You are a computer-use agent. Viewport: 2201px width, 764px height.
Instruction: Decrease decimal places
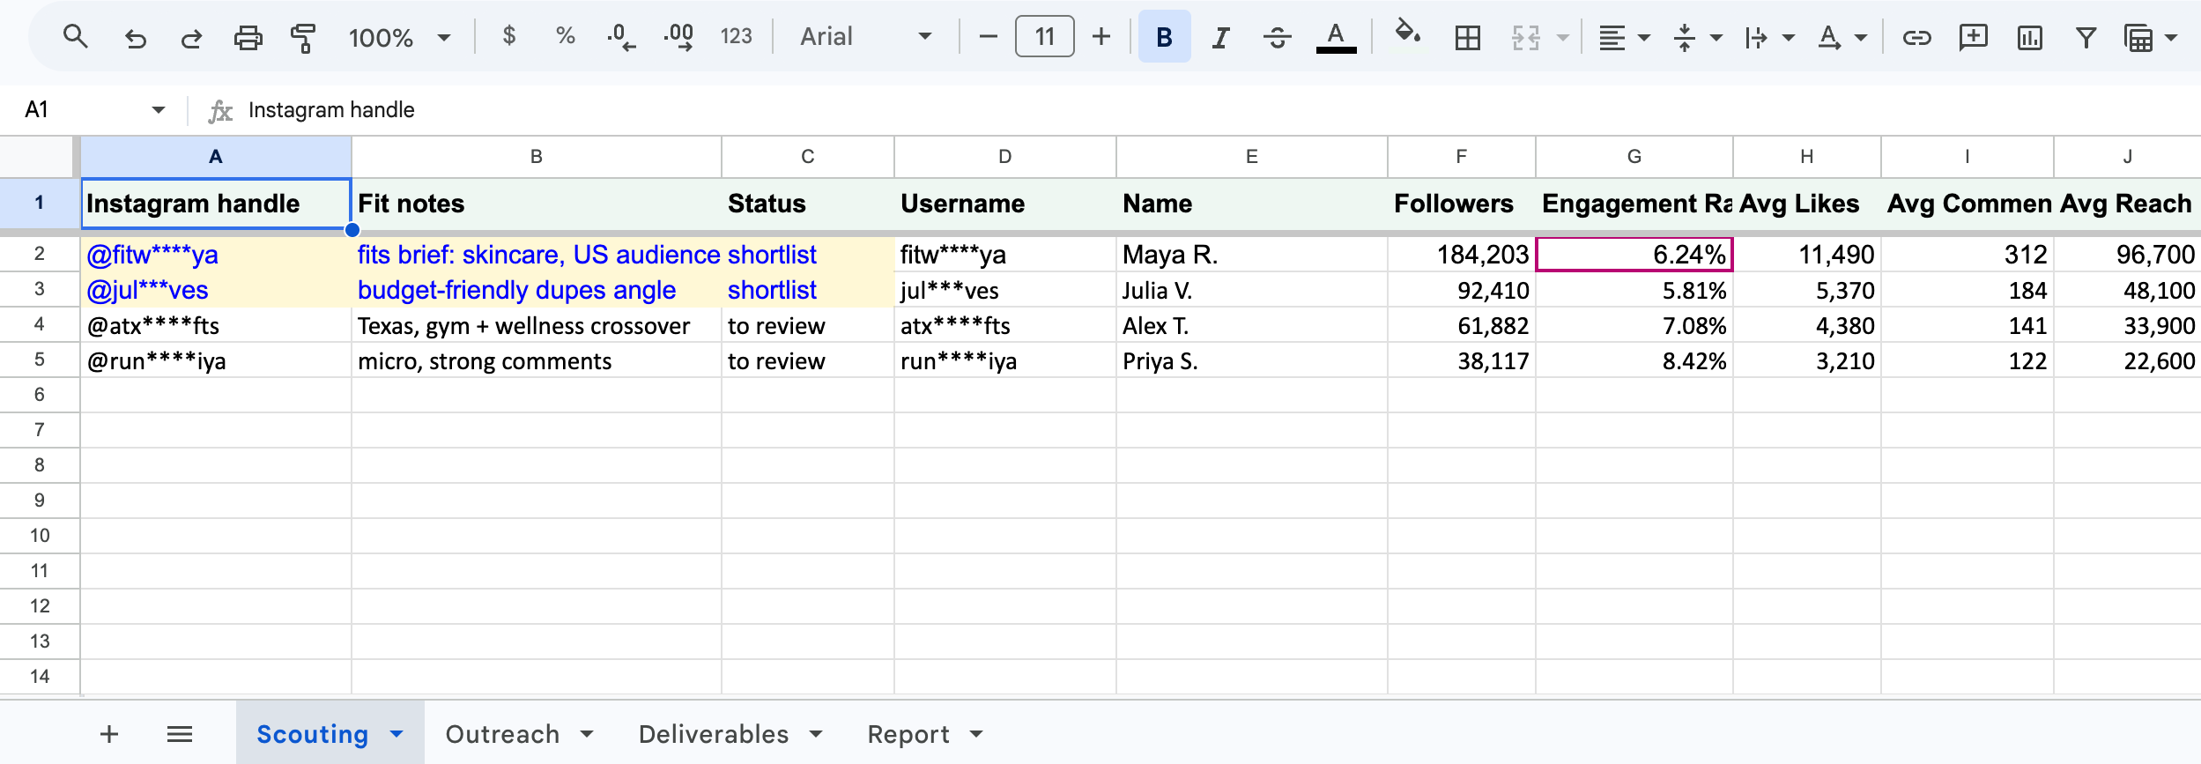(621, 37)
